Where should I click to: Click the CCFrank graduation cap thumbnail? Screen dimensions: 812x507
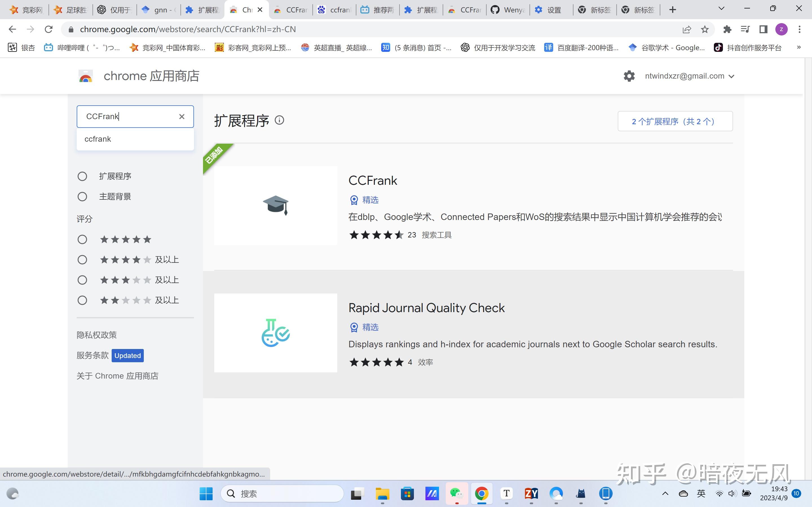coord(275,206)
